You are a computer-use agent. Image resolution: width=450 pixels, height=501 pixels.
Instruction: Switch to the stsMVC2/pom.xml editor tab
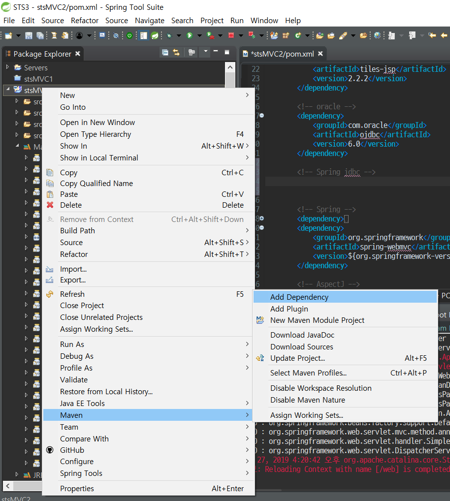click(282, 54)
